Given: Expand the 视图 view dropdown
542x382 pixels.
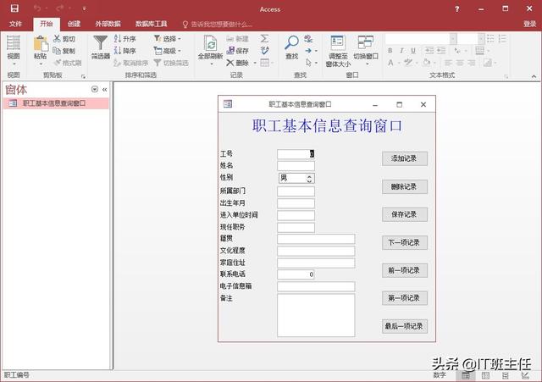Looking at the screenshot, I should (14, 63).
